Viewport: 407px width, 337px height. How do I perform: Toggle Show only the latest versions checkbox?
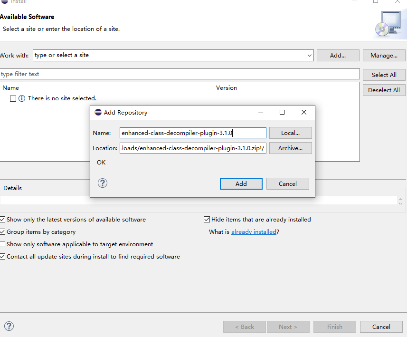click(x=3, y=220)
